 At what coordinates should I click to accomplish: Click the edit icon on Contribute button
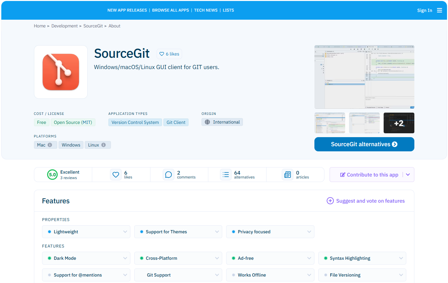(x=343, y=175)
